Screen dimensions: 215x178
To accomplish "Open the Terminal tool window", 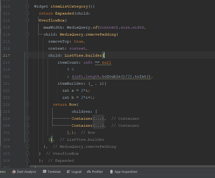I will tap(52, 172).
